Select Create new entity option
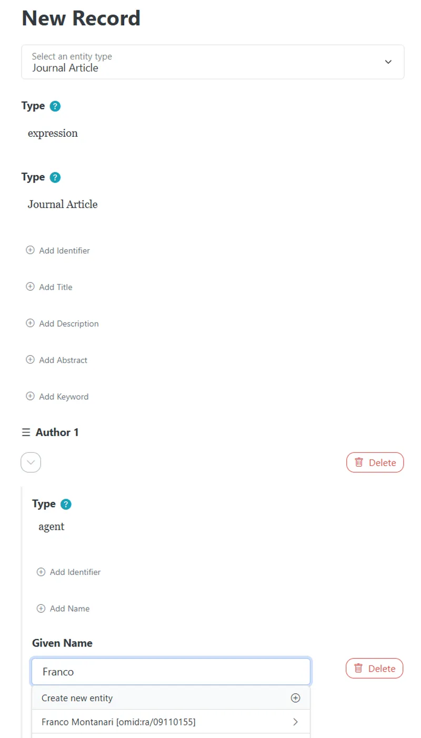 point(171,698)
